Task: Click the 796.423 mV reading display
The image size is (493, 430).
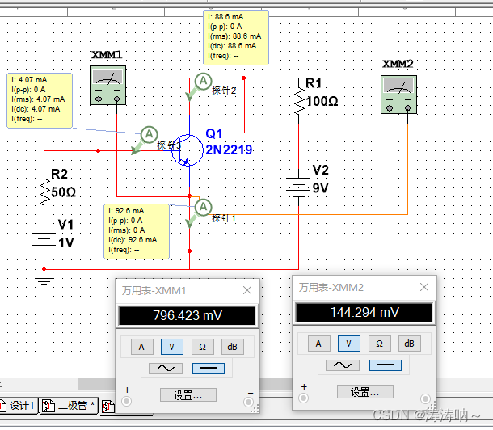Action: (187, 317)
